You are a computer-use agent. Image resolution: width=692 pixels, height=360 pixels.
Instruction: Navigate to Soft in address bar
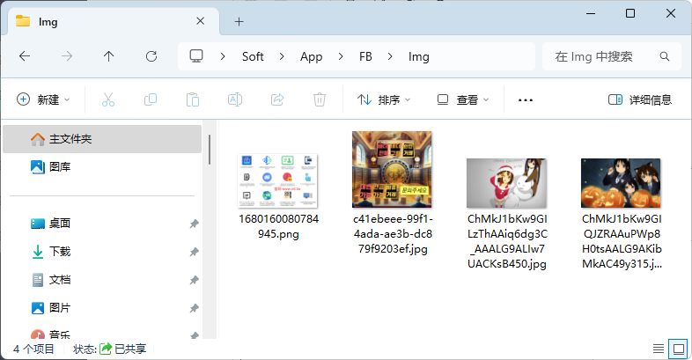tap(253, 56)
